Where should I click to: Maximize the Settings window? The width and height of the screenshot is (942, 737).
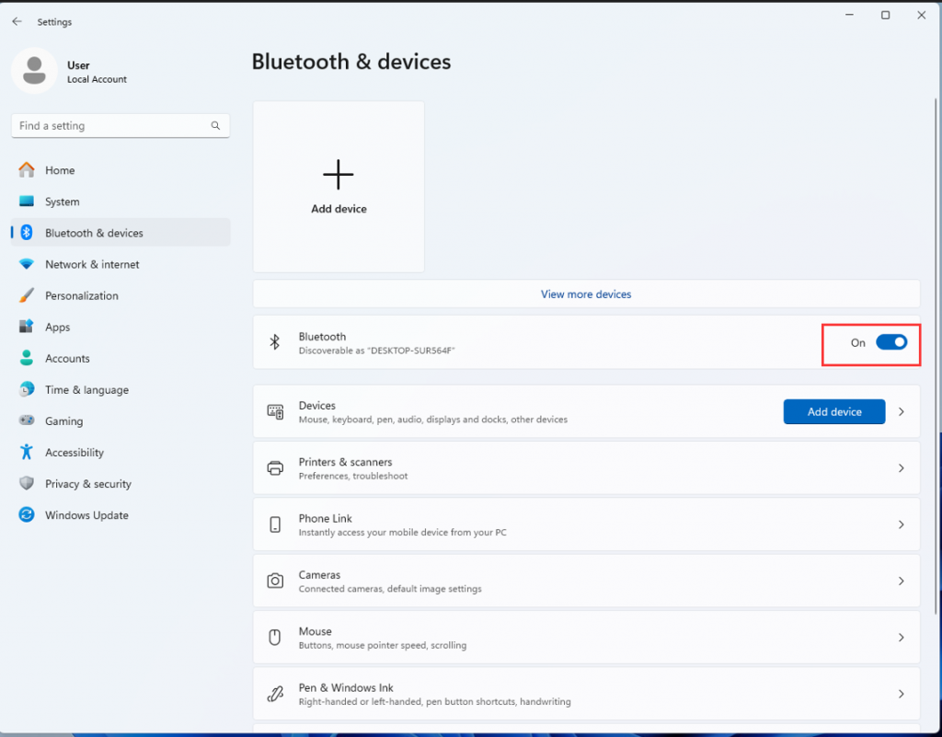pos(886,15)
